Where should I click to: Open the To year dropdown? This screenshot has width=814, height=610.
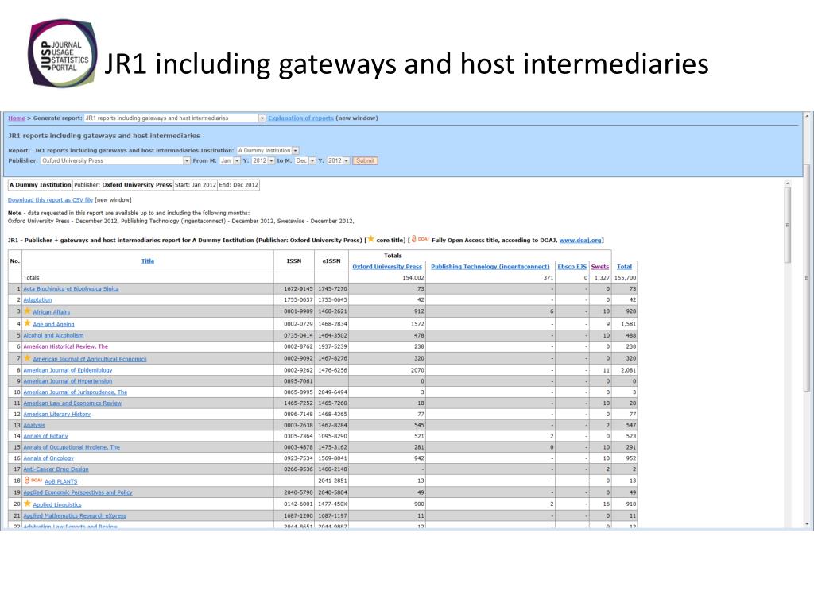pos(339,160)
